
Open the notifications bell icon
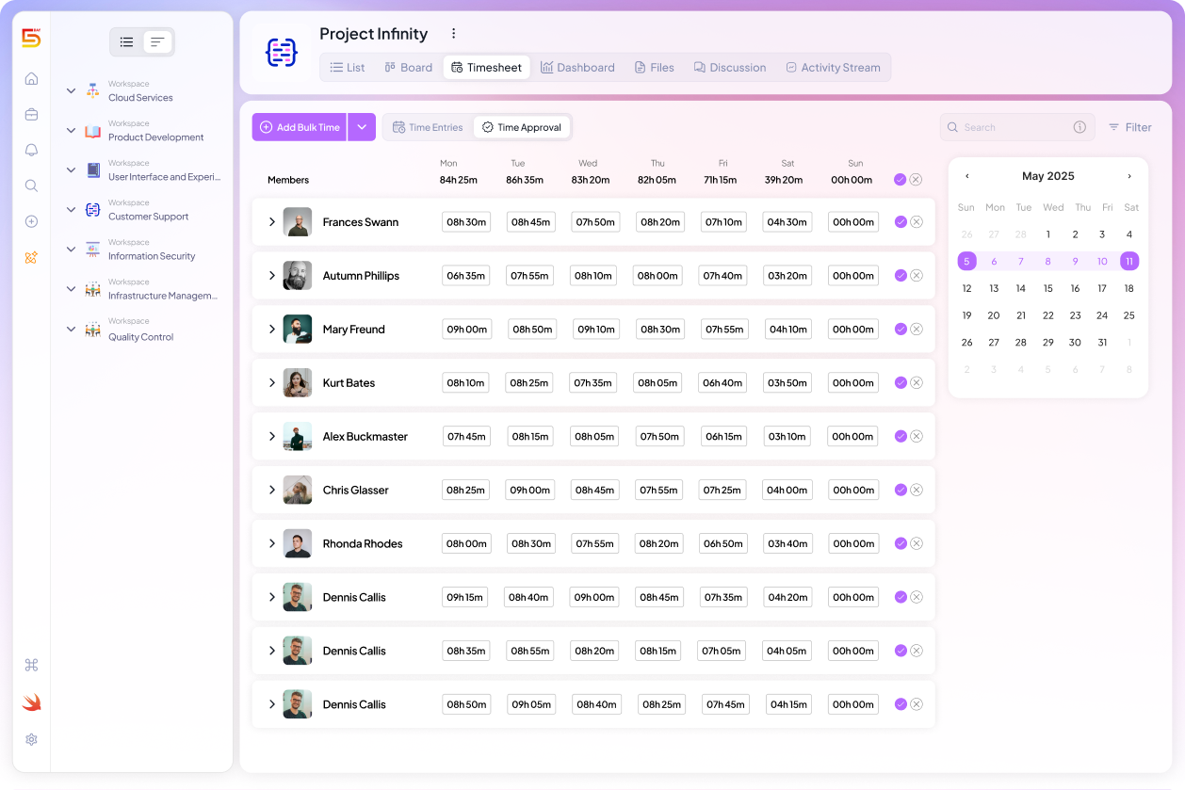31,151
